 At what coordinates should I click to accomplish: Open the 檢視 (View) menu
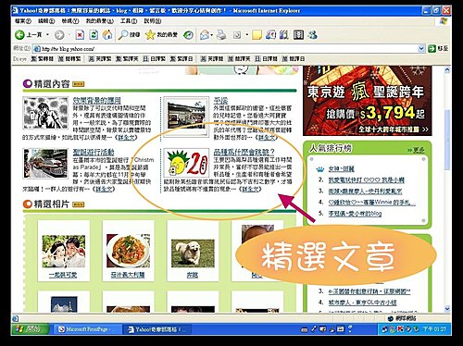point(70,21)
